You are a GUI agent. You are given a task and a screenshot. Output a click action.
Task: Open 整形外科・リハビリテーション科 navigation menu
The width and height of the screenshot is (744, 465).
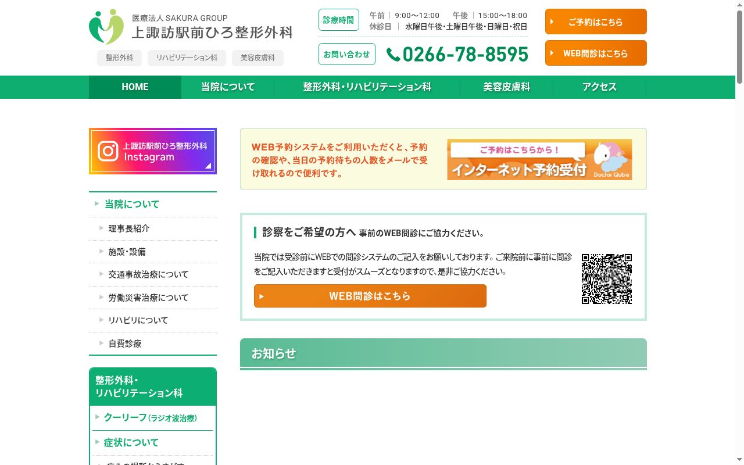point(367,87)
